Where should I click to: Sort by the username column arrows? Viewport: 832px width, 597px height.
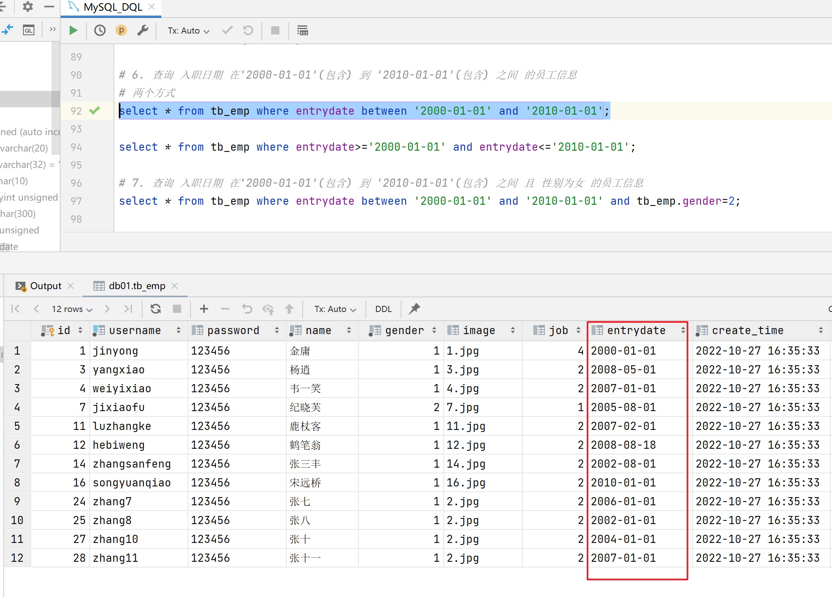click(x=179, y=330)
